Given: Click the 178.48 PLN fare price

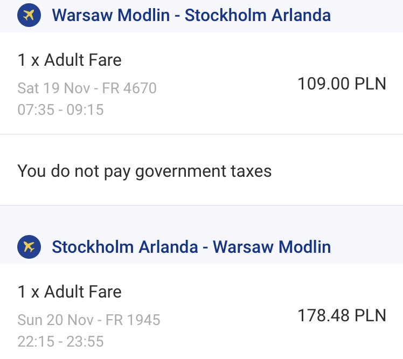Looking at the screenshot, I should (x=342, y=315).
